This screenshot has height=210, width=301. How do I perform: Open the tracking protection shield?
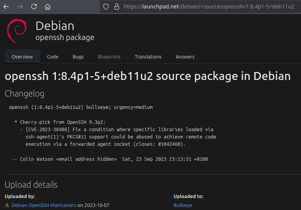point(107,7)
